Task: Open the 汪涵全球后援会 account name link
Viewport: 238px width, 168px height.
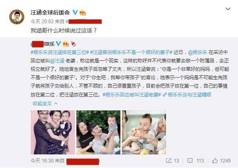Action: pos(50,12)
